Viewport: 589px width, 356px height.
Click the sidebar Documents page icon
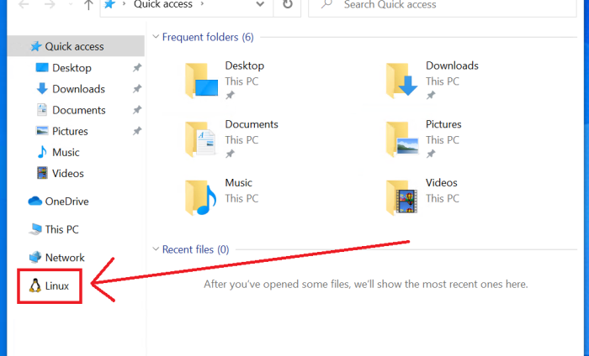pyautogui.click(x=42, y=110)
